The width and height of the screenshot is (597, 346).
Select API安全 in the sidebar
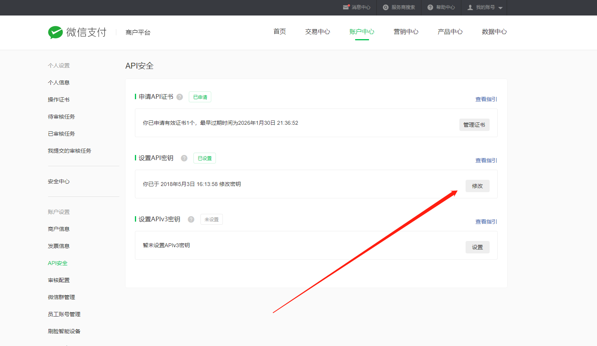click(58, 263)
